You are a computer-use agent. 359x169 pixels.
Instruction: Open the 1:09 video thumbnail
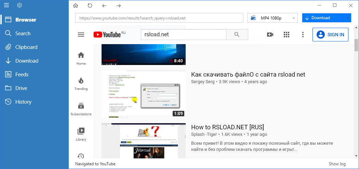(x=144, y=94)
